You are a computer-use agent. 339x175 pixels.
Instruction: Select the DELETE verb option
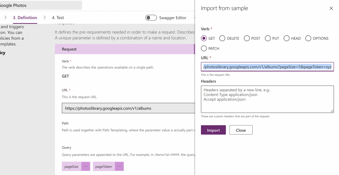tap(222, 38)
